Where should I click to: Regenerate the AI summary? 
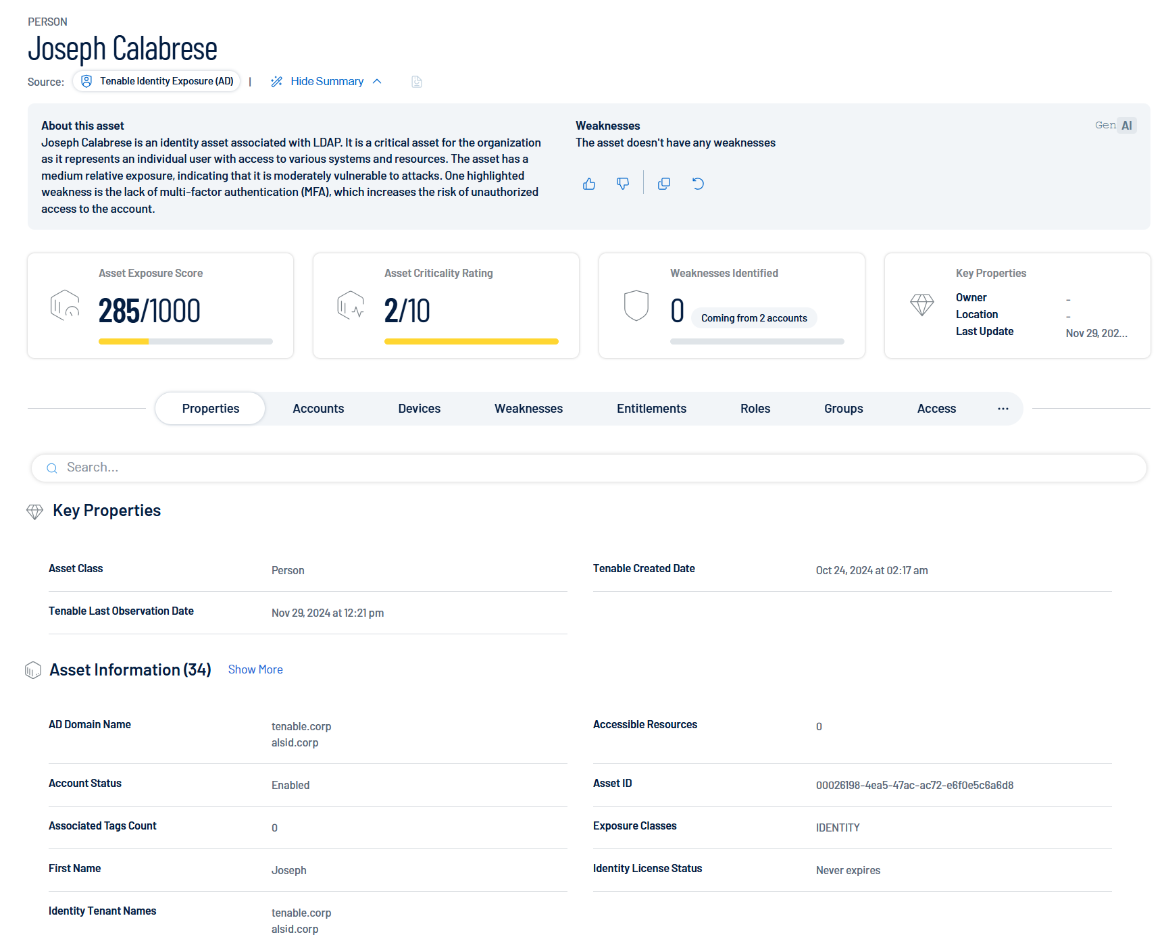(698, 184)
